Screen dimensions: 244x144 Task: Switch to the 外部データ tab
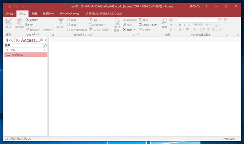tap(48, 14)
